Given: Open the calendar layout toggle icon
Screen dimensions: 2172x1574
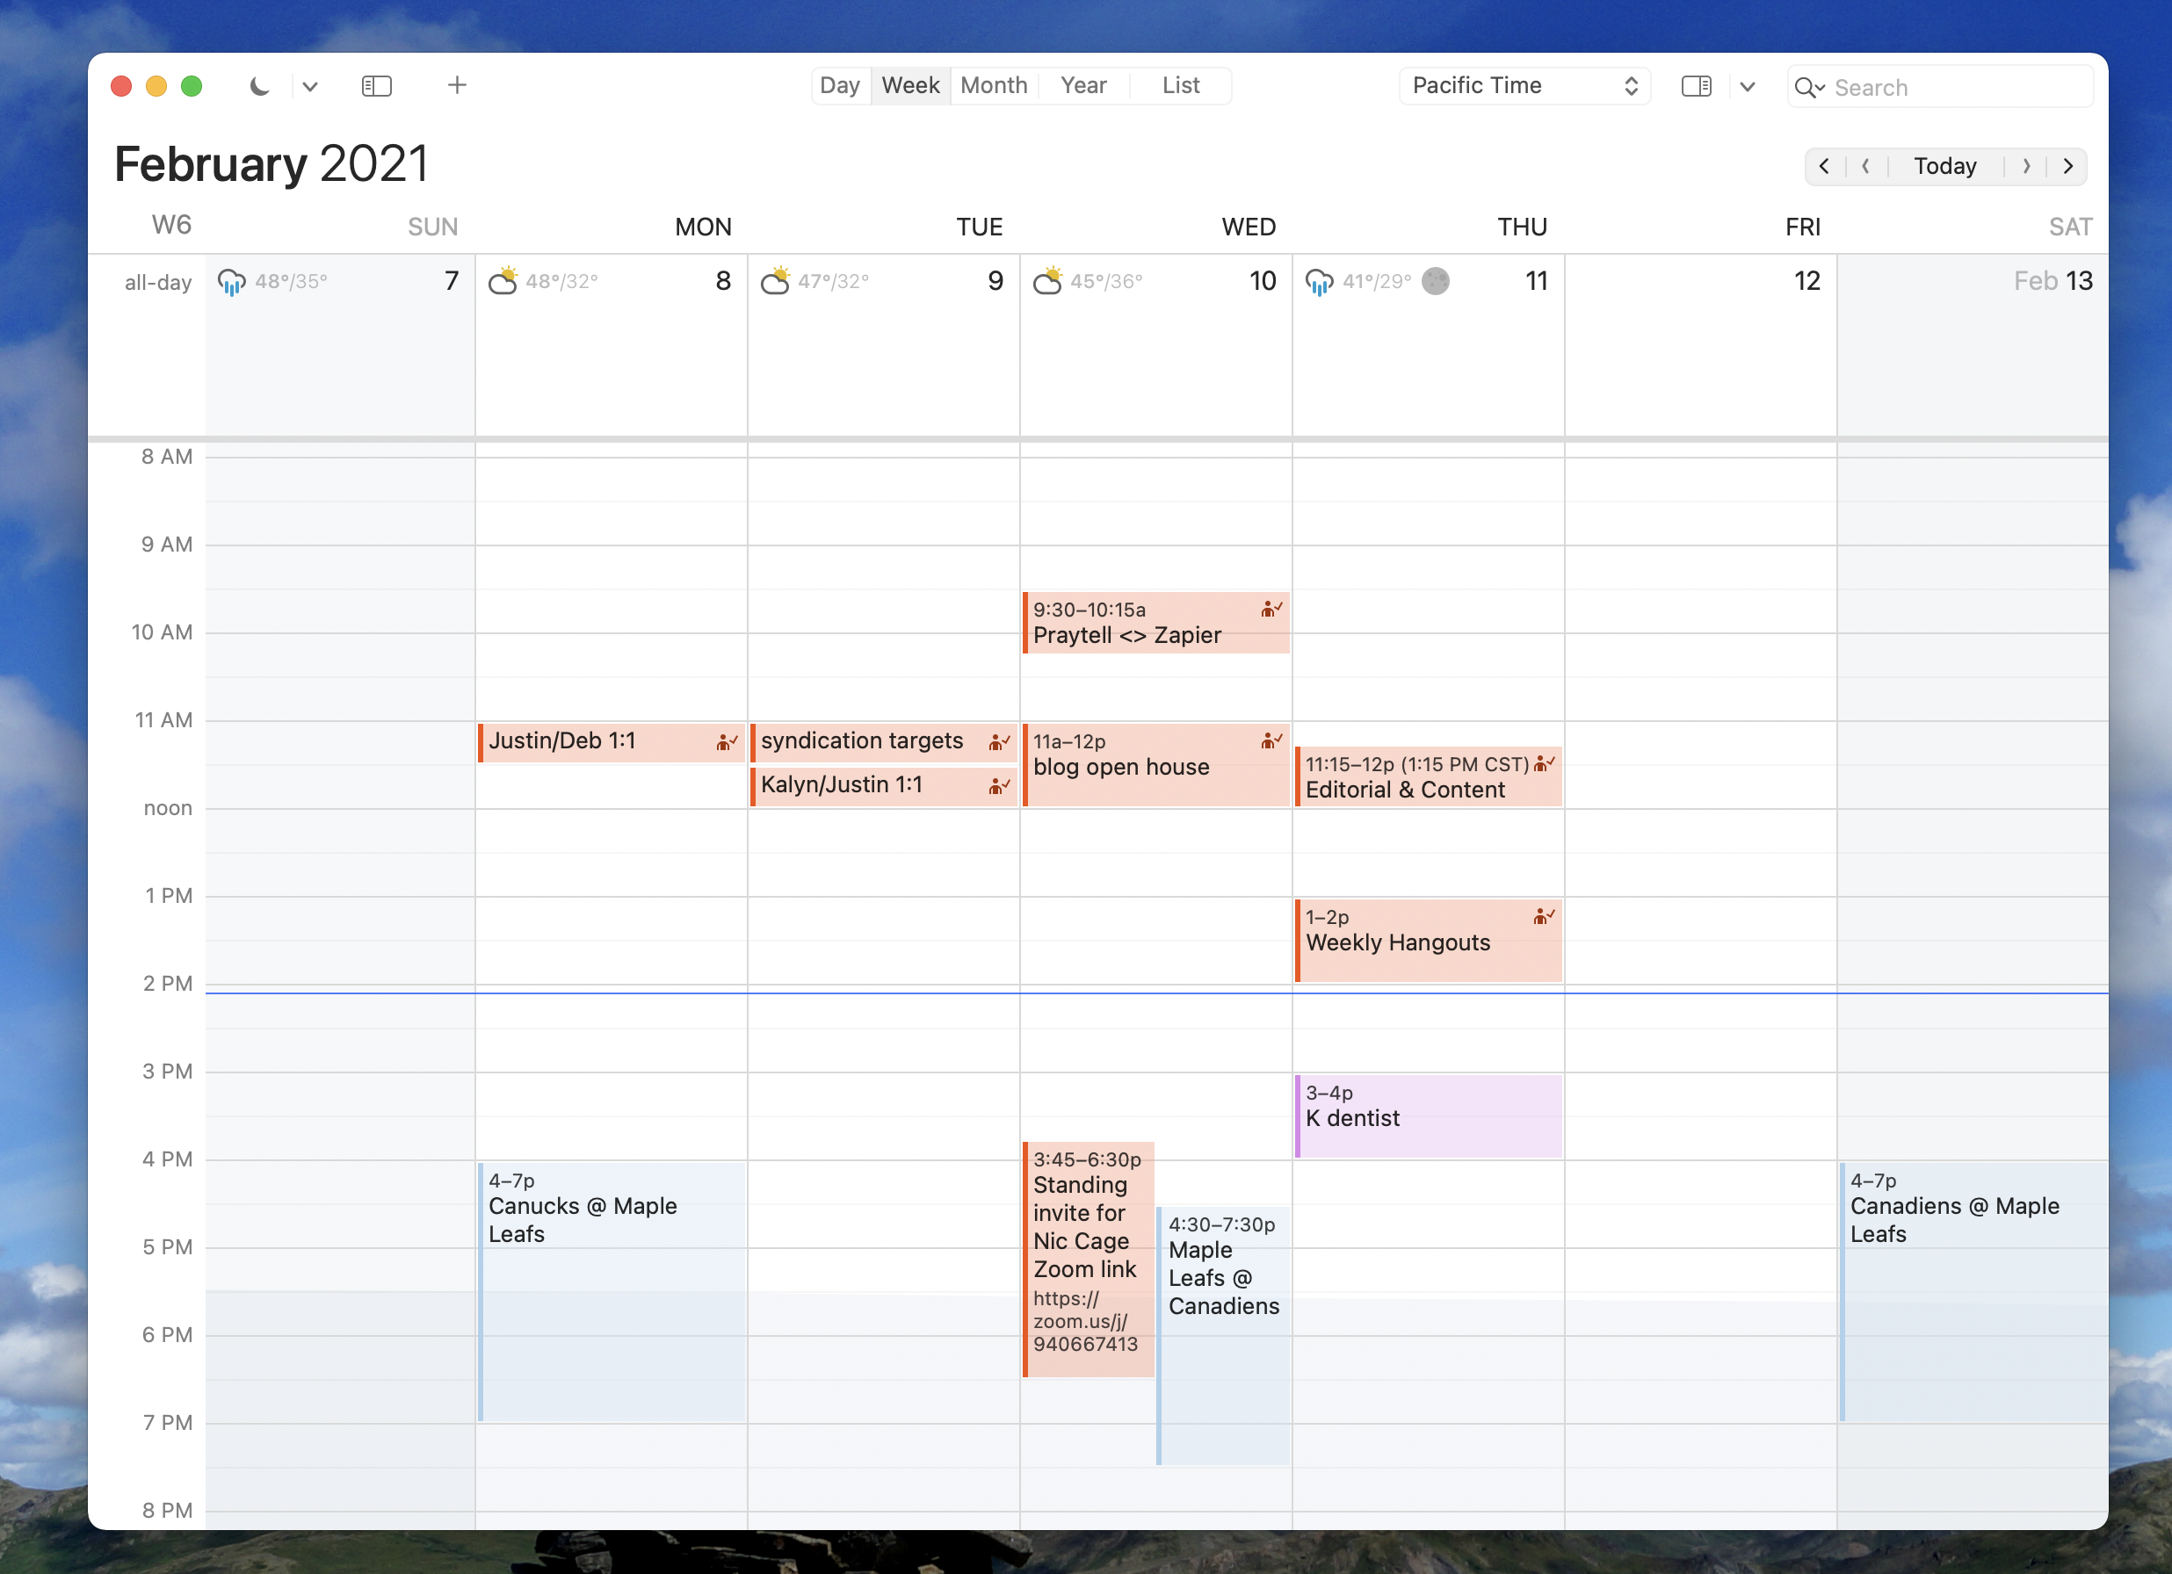Looking at the screenshot, I should pos(1697,84).
